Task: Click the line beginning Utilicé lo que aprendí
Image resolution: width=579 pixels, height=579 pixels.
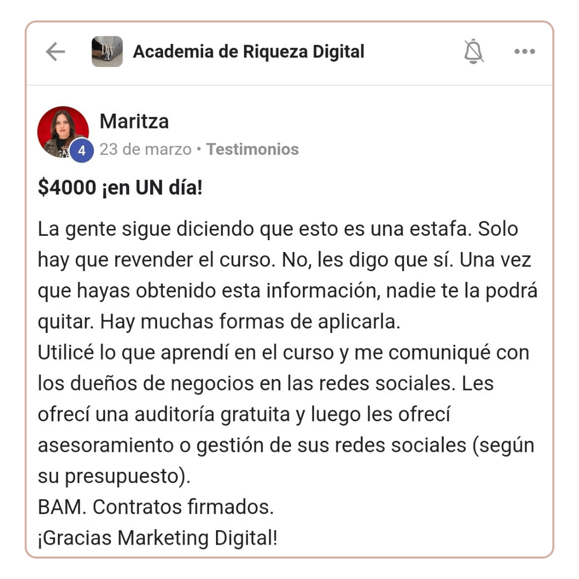Action: pyautogui.click(x=284, y=353)
